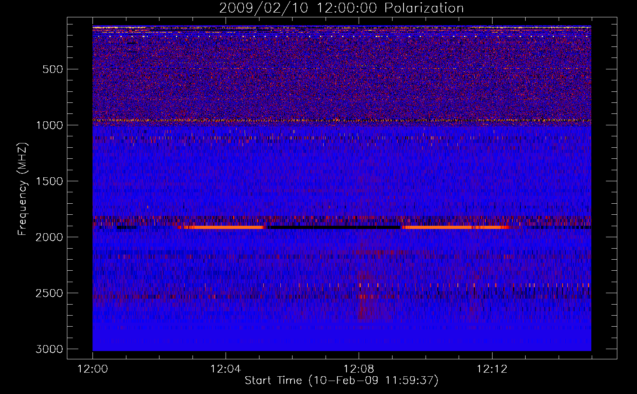Click the second orange band after 12:09
637x394 pixels.
[x=456, y=227]
